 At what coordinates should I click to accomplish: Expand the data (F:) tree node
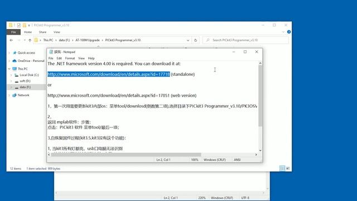tap(11, 87)
